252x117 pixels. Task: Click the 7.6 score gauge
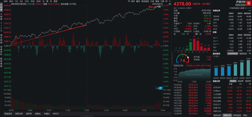click(182, 59)
